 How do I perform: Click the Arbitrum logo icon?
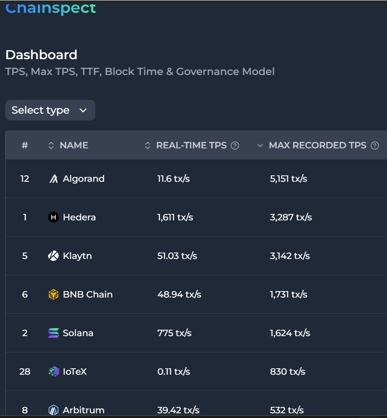tap(53, 410)
